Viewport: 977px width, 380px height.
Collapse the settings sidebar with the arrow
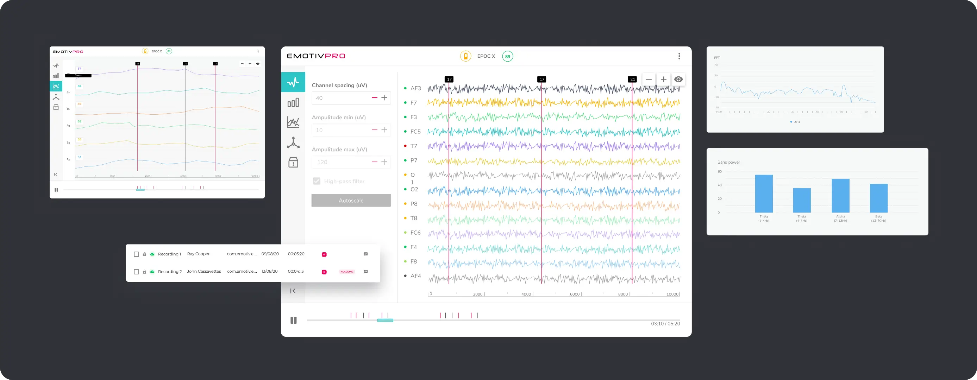293,291
